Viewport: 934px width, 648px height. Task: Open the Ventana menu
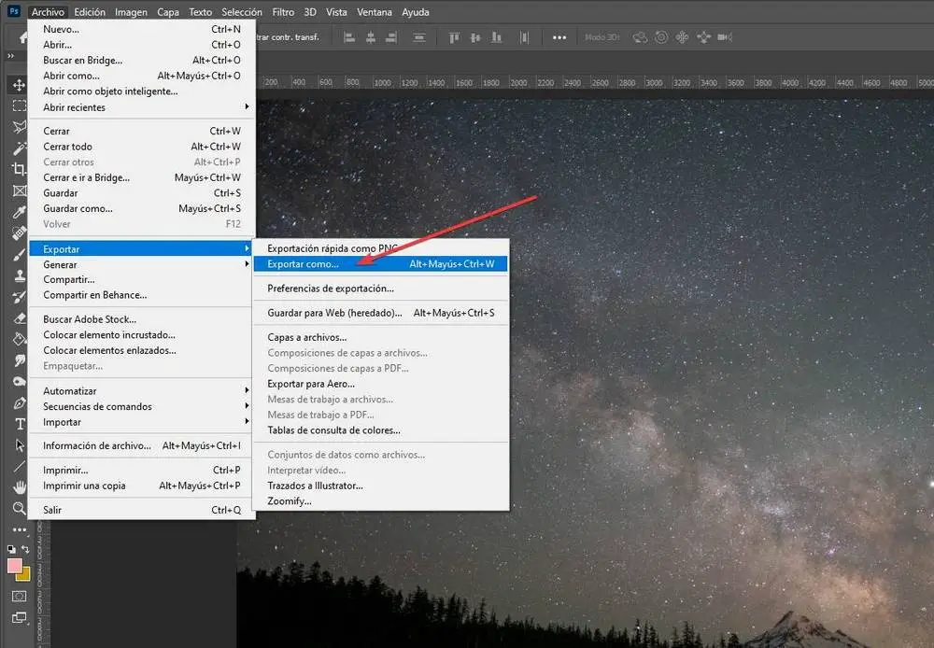coord(375,12)
